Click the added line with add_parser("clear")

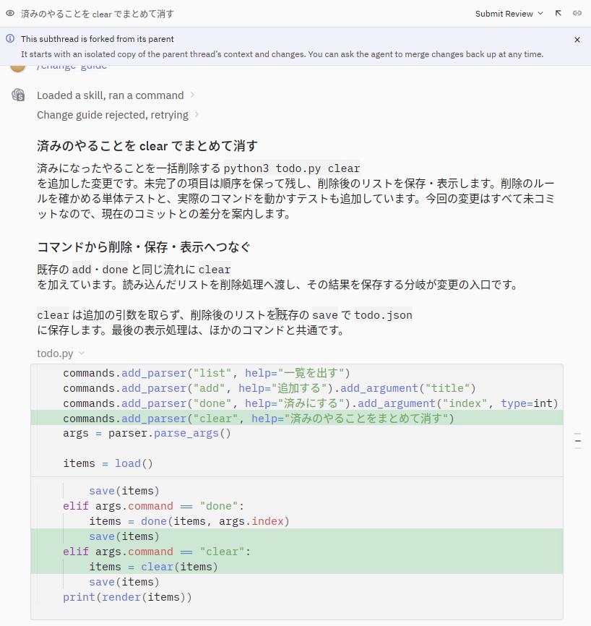click(x=297, y=418)
